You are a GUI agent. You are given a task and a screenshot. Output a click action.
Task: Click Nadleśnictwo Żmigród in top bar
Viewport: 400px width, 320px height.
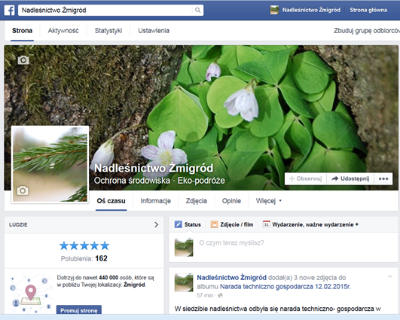(x=311, y=10)
